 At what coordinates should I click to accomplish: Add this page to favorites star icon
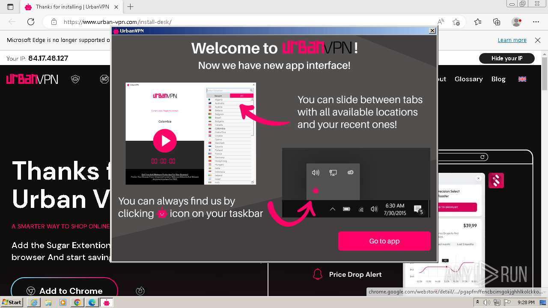coord(456,22)
